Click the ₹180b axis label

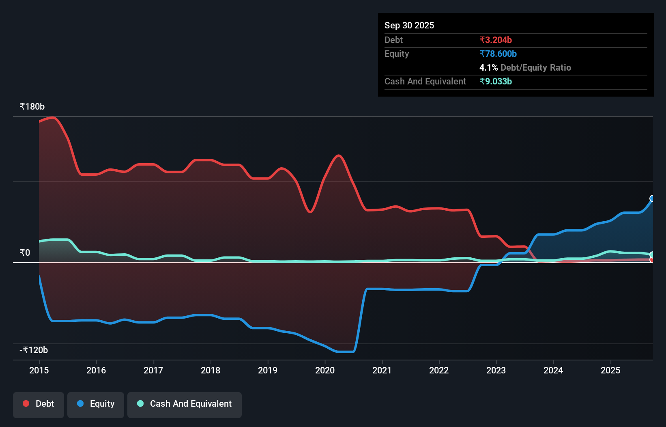point(32,106)
